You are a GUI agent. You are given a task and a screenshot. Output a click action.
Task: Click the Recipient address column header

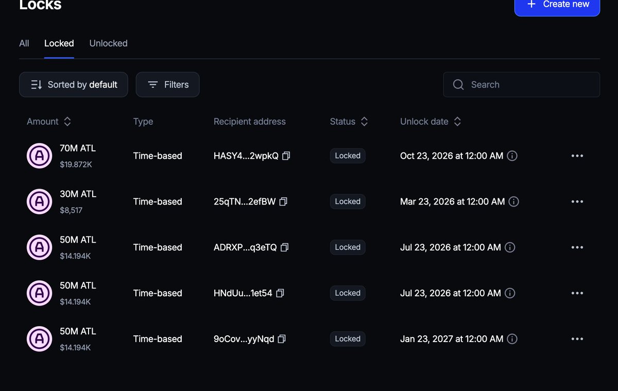coord(250,122)
